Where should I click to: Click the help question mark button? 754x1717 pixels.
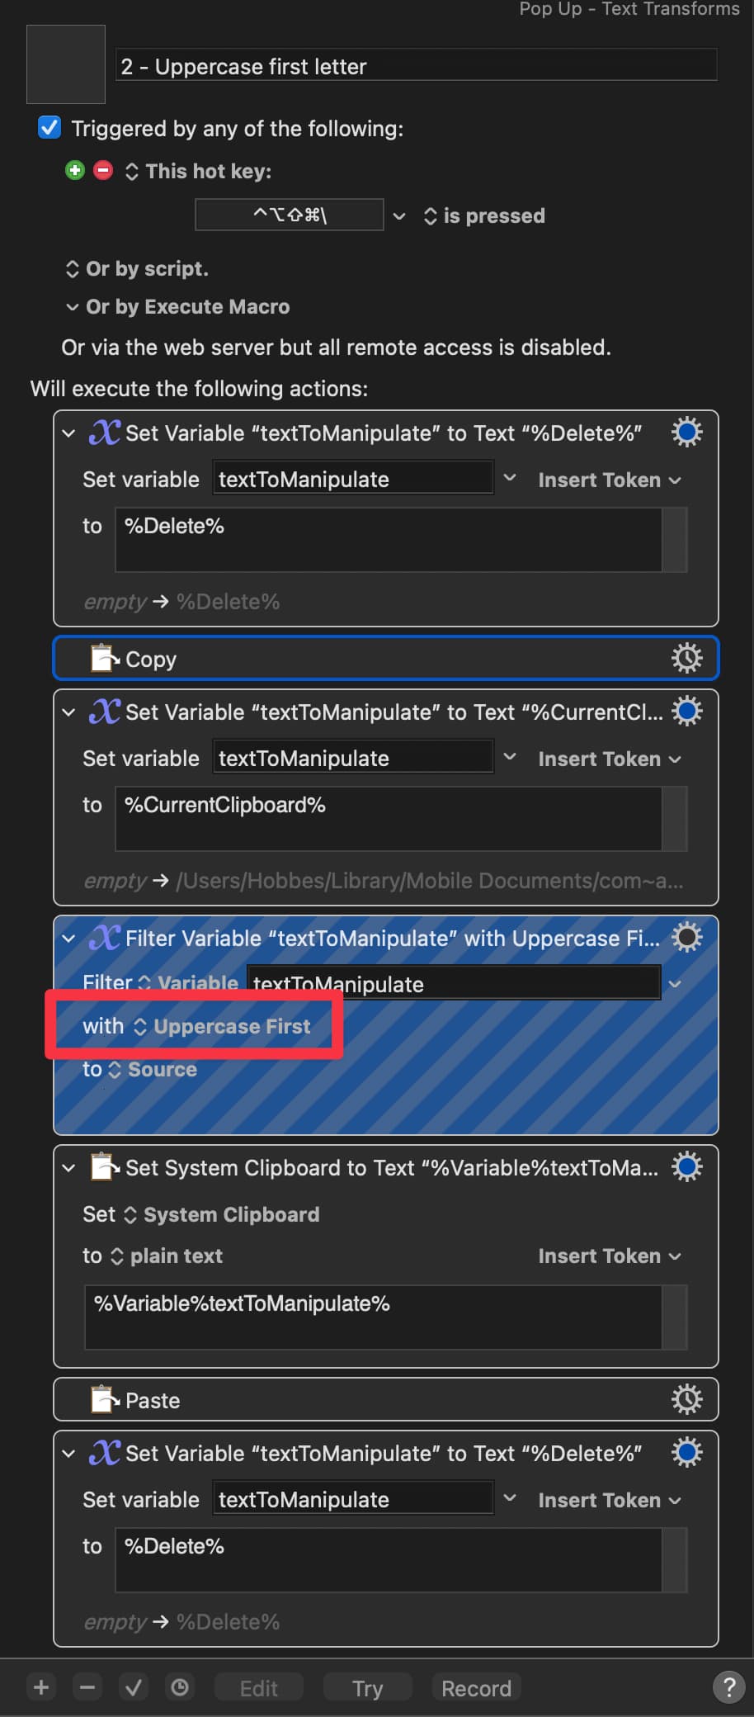tap(728, 1687)
